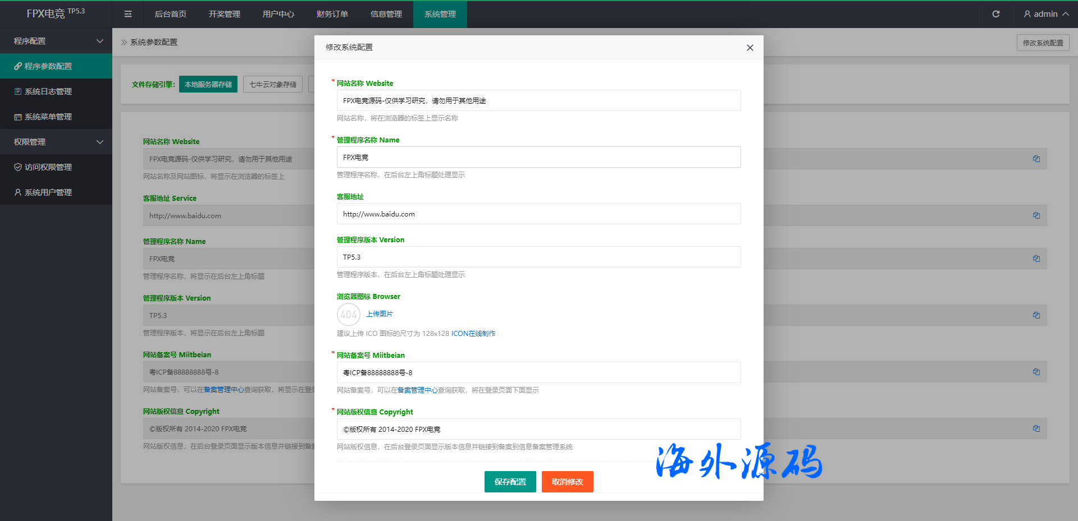Click the refresh icon in top bar
The height and width of the screenshot is (521, 1078).
[x=995, y=14]
